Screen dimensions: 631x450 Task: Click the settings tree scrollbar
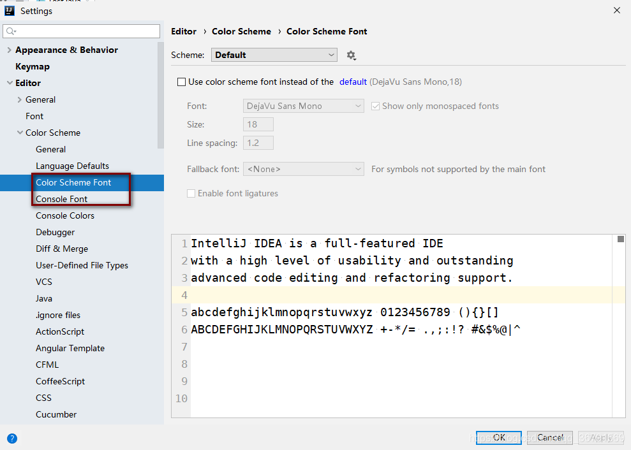(x=161, y=96)
